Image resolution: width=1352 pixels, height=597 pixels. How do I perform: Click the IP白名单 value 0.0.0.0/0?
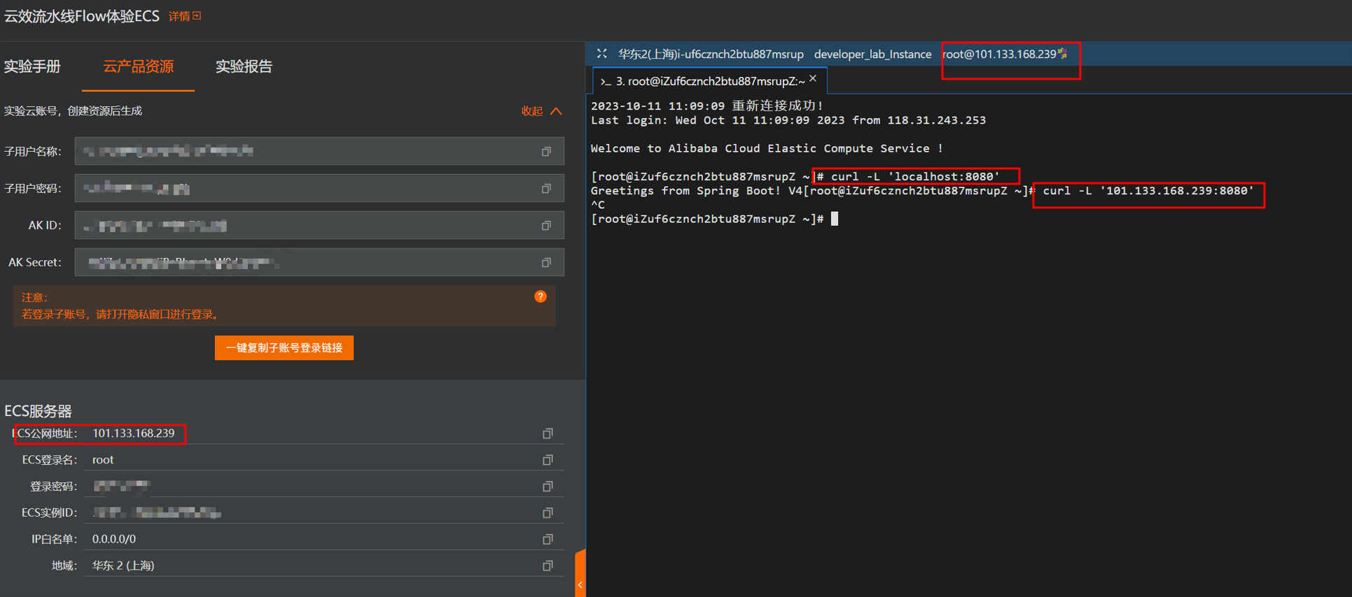pyautogui.click(x=114, y=539)
